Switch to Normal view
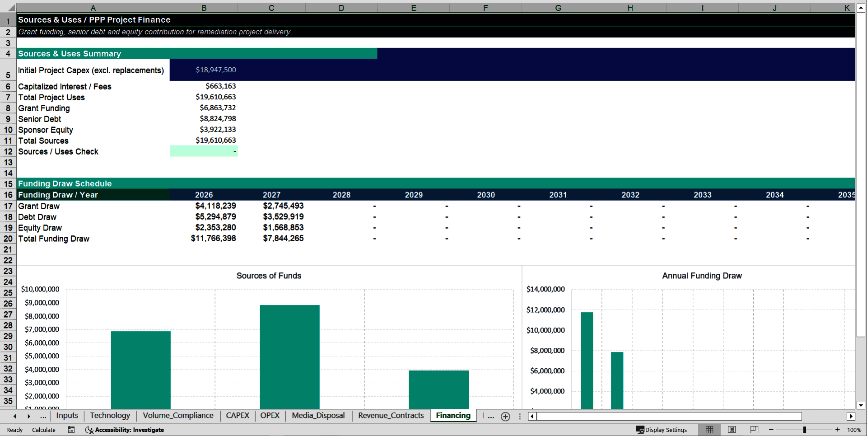Viewport: 867px width, 436px height. 709,430
